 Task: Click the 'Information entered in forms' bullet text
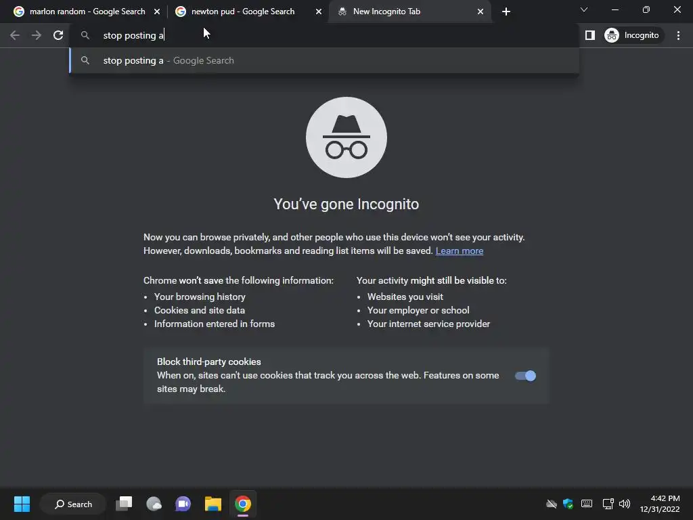pyautogui.click(x=215, y=324)
